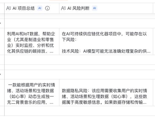
Task: Open the summary cell starting 一款能根据用户的实时情绪
Action: 32,93
